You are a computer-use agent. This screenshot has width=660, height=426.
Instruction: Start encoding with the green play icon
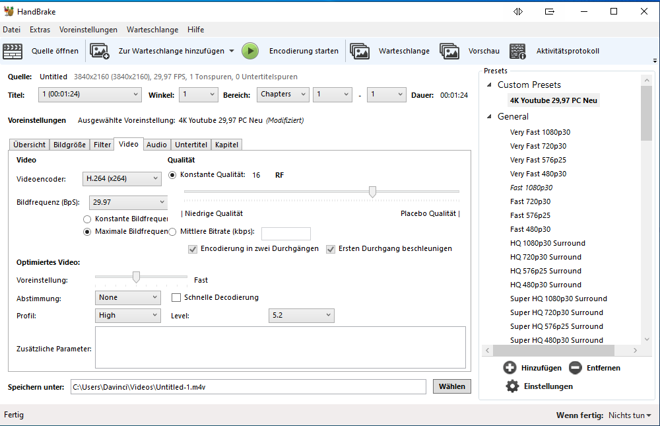250,51
